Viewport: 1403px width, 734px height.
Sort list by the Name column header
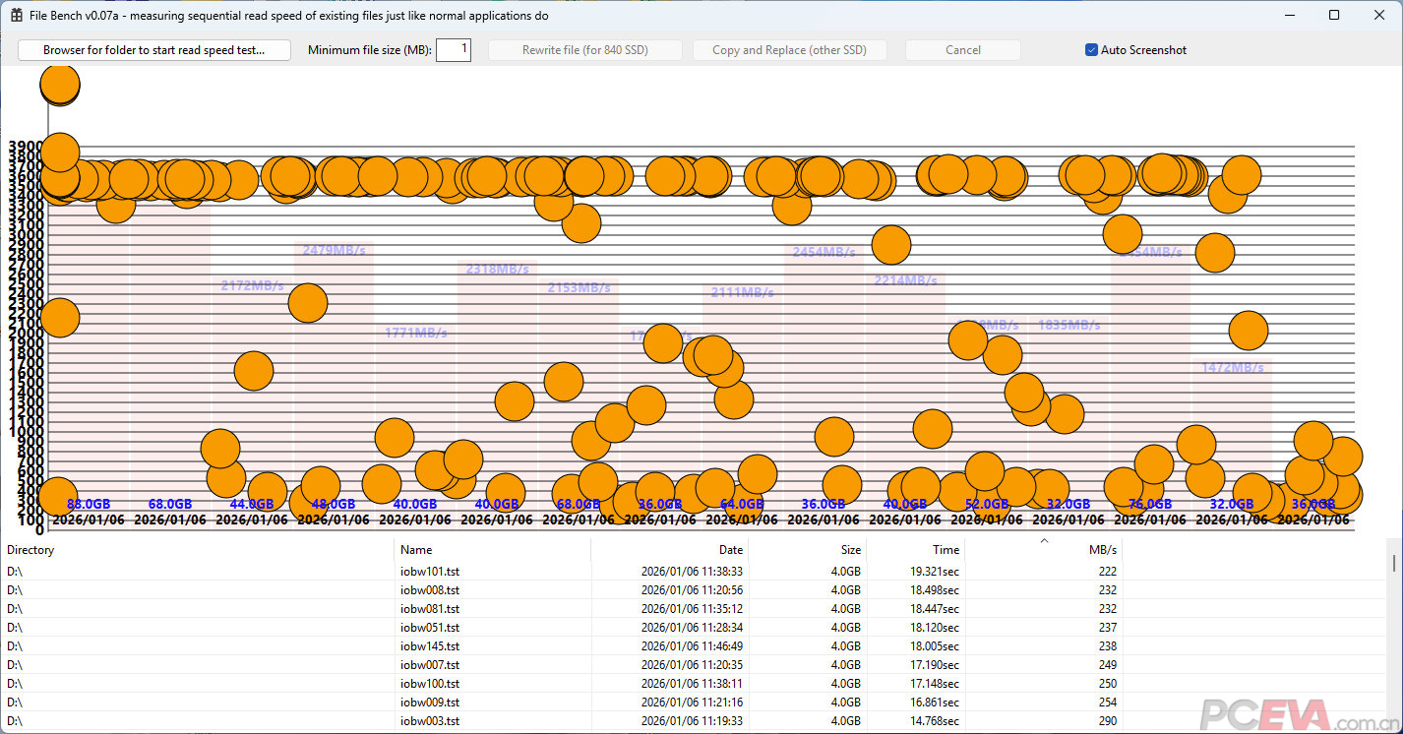point(492,550)
